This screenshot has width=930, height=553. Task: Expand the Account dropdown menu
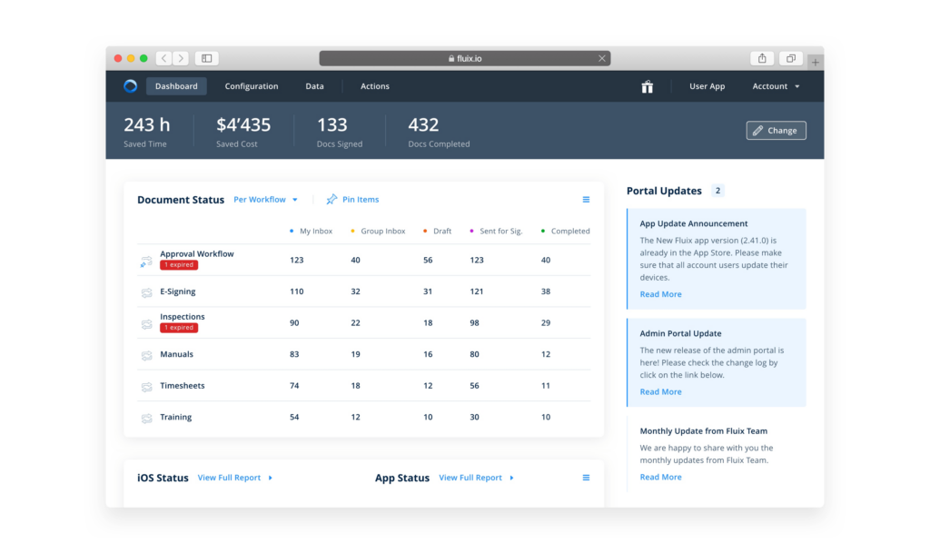774,85
